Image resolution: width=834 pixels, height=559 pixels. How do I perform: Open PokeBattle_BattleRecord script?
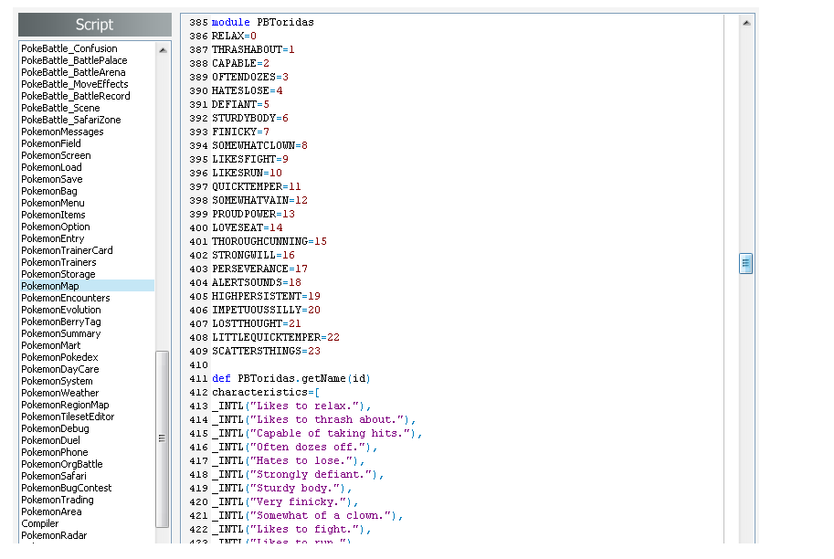click(x=76, y=96)
